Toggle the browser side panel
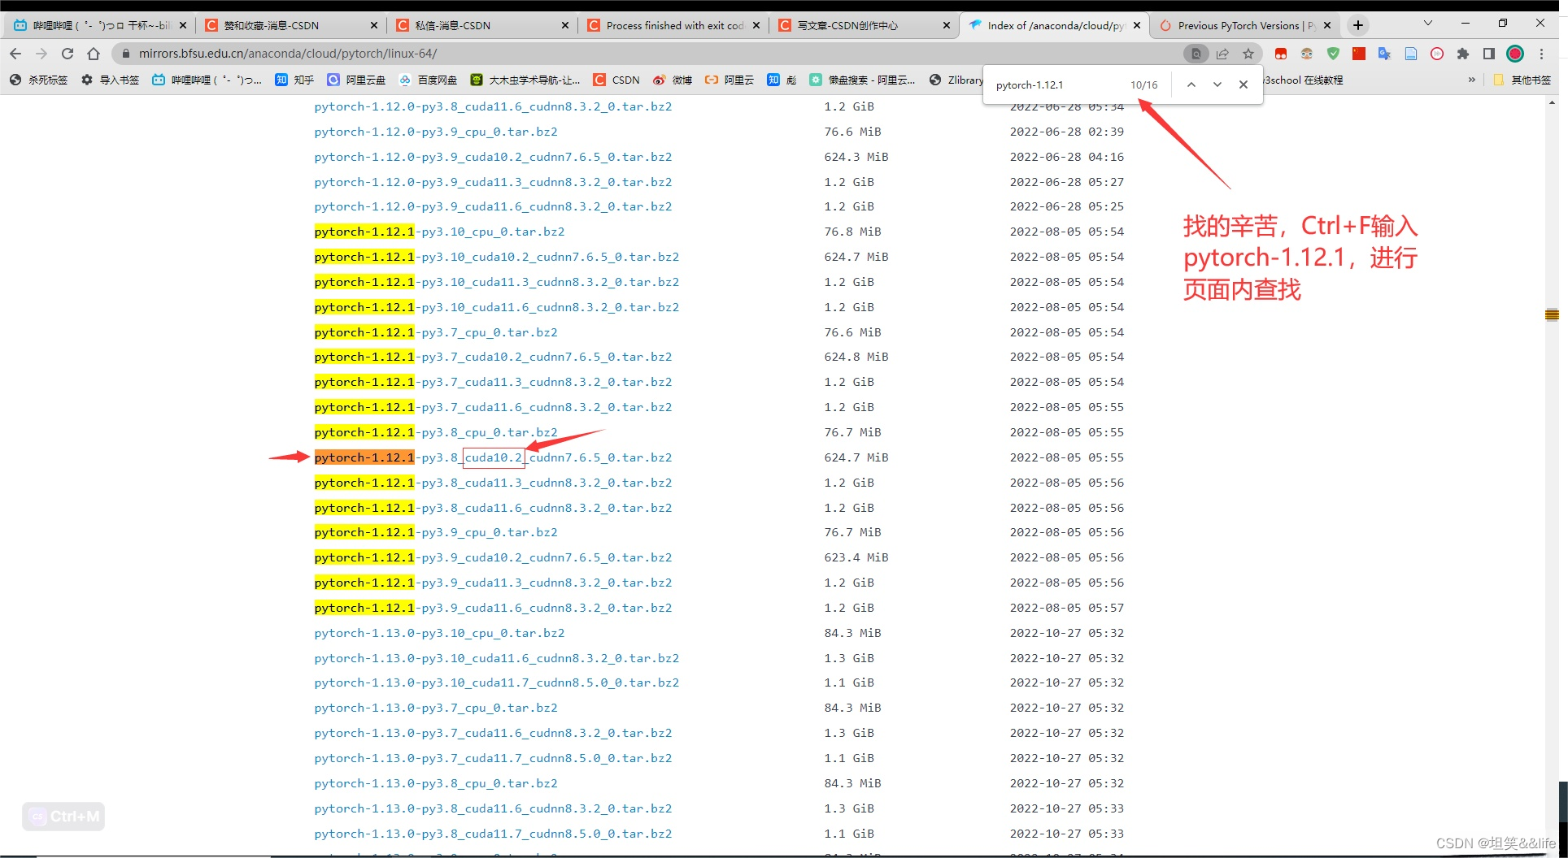Image resolution: width=1568 pixels, height=858 pixels. (1489, 54)
